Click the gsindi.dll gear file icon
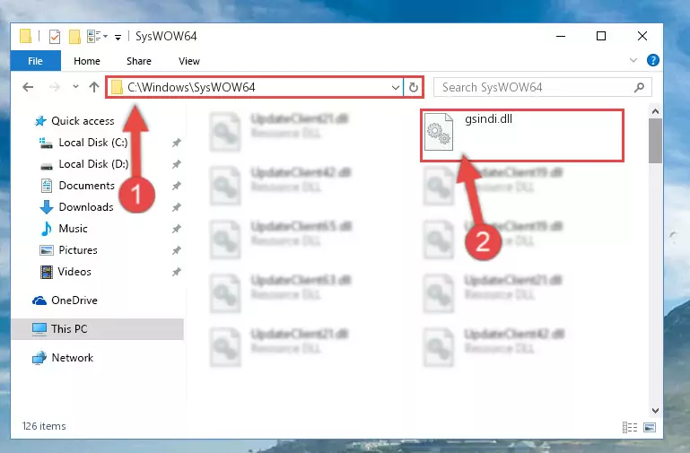 [439, 132]
